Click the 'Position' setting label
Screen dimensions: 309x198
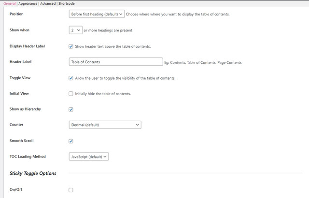coord(16,14)
